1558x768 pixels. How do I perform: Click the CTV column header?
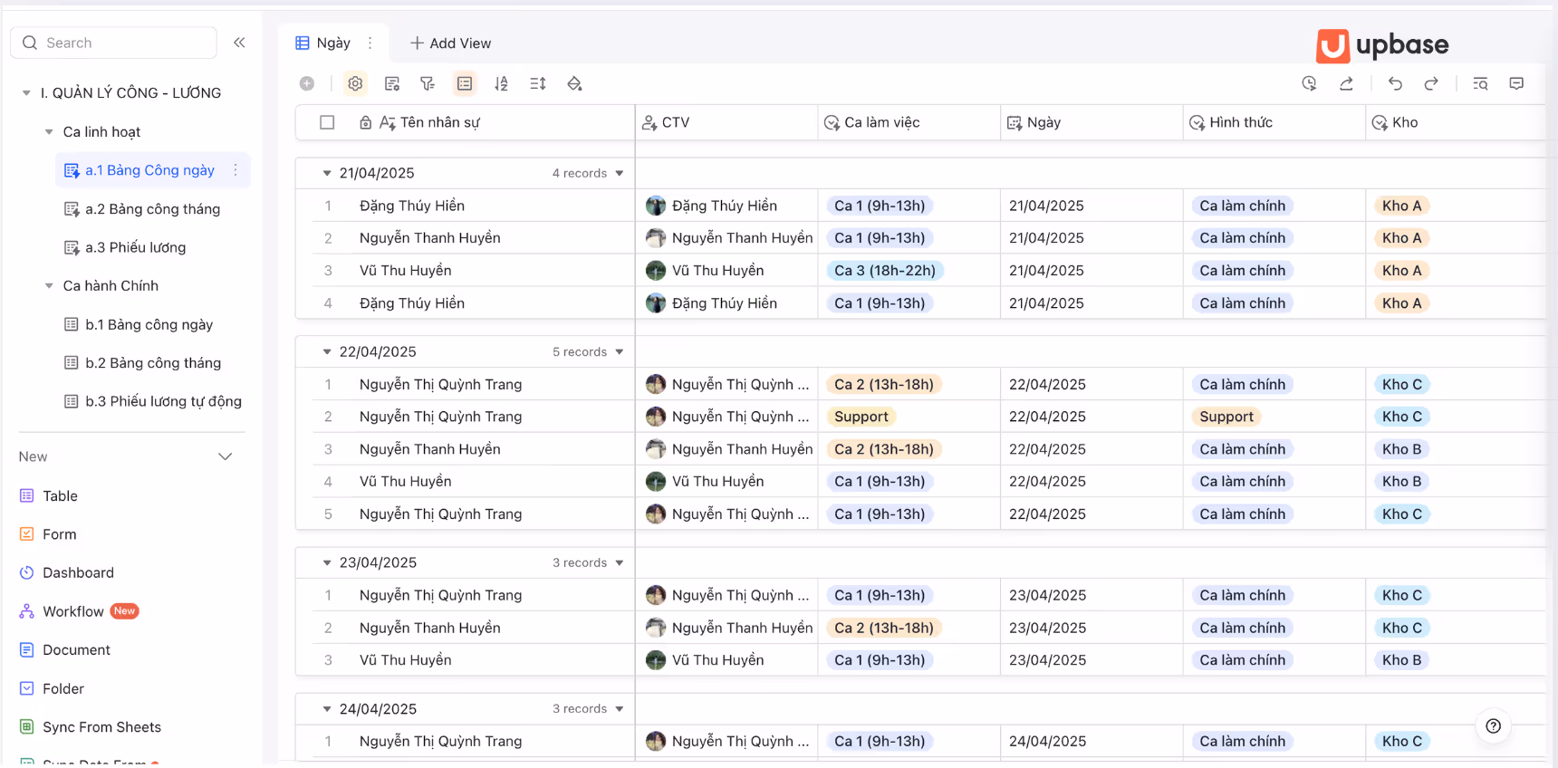coord(726,122)
